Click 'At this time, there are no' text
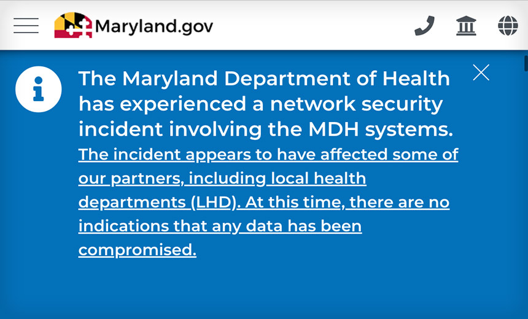This screenshot has height=319, width=528. coord(347,202)
